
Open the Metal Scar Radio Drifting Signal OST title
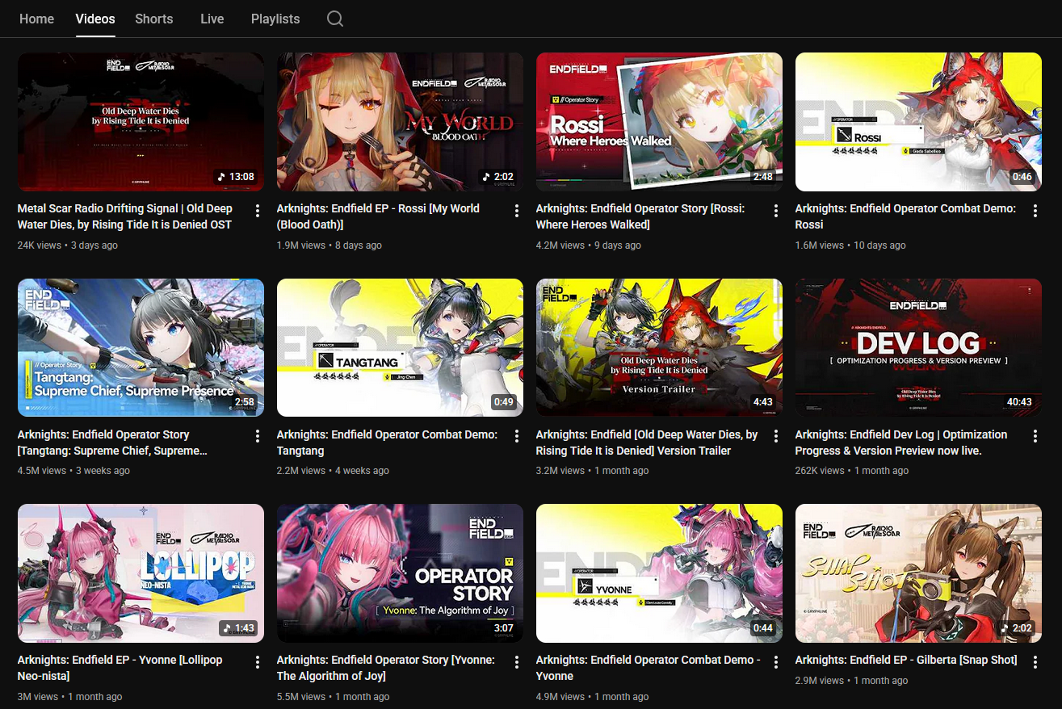125,216
